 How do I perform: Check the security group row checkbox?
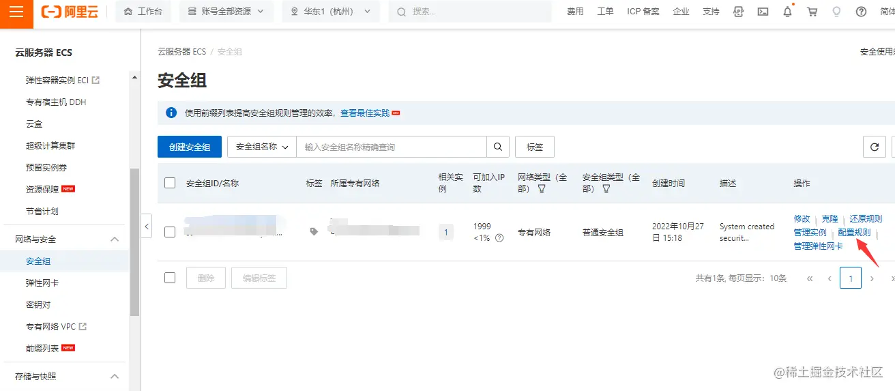coord(170,232)
